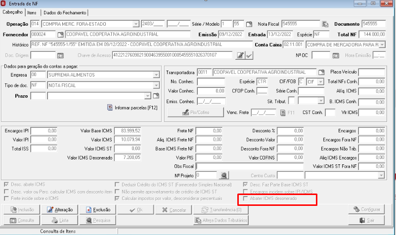Click the Nº Projeto search icon

tap(224, 175)
